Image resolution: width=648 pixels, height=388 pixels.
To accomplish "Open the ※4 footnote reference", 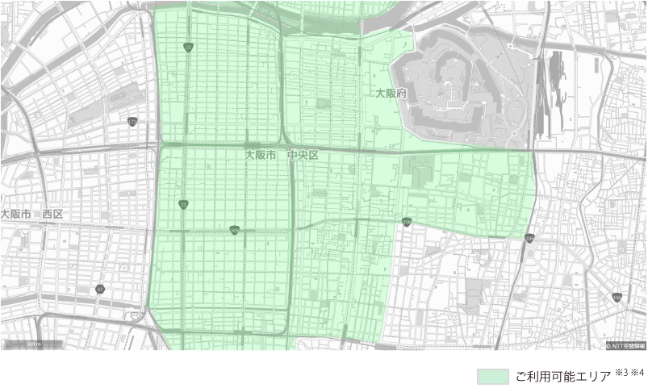I will (638, 373).
